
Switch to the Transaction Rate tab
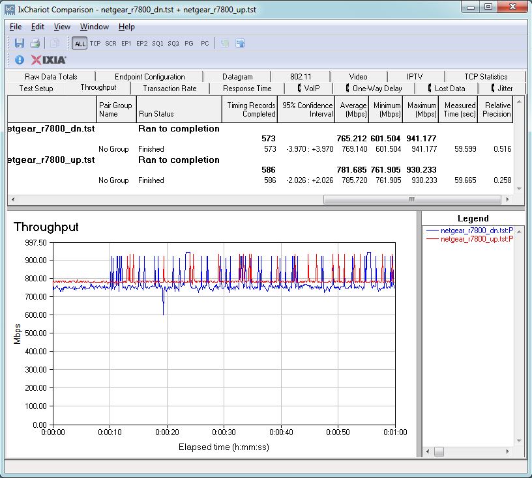[x=170, y=89]
